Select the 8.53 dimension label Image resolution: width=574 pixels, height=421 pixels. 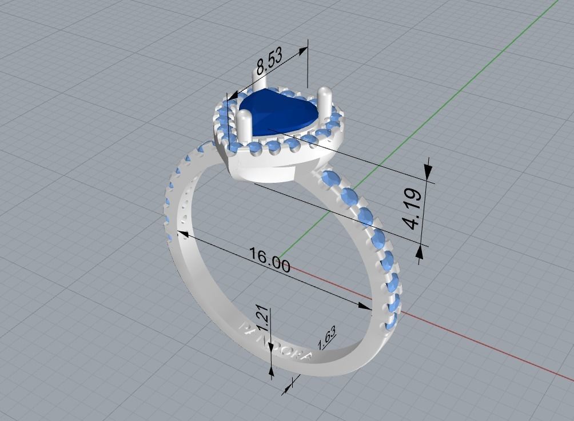tap(270, 62)
